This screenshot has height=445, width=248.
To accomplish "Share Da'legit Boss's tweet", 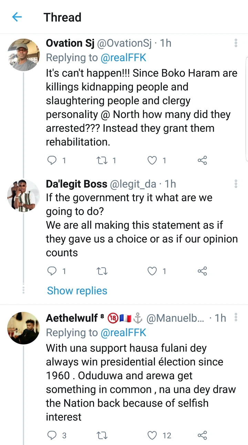I will [x=202, y=271].
